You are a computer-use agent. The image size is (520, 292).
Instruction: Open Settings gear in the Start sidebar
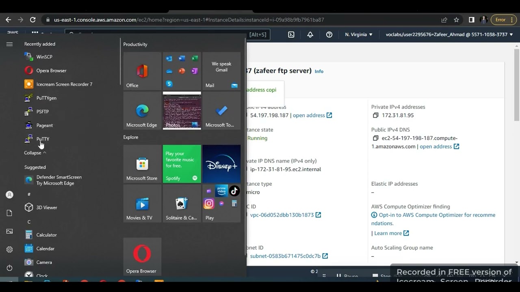(9, 249)
